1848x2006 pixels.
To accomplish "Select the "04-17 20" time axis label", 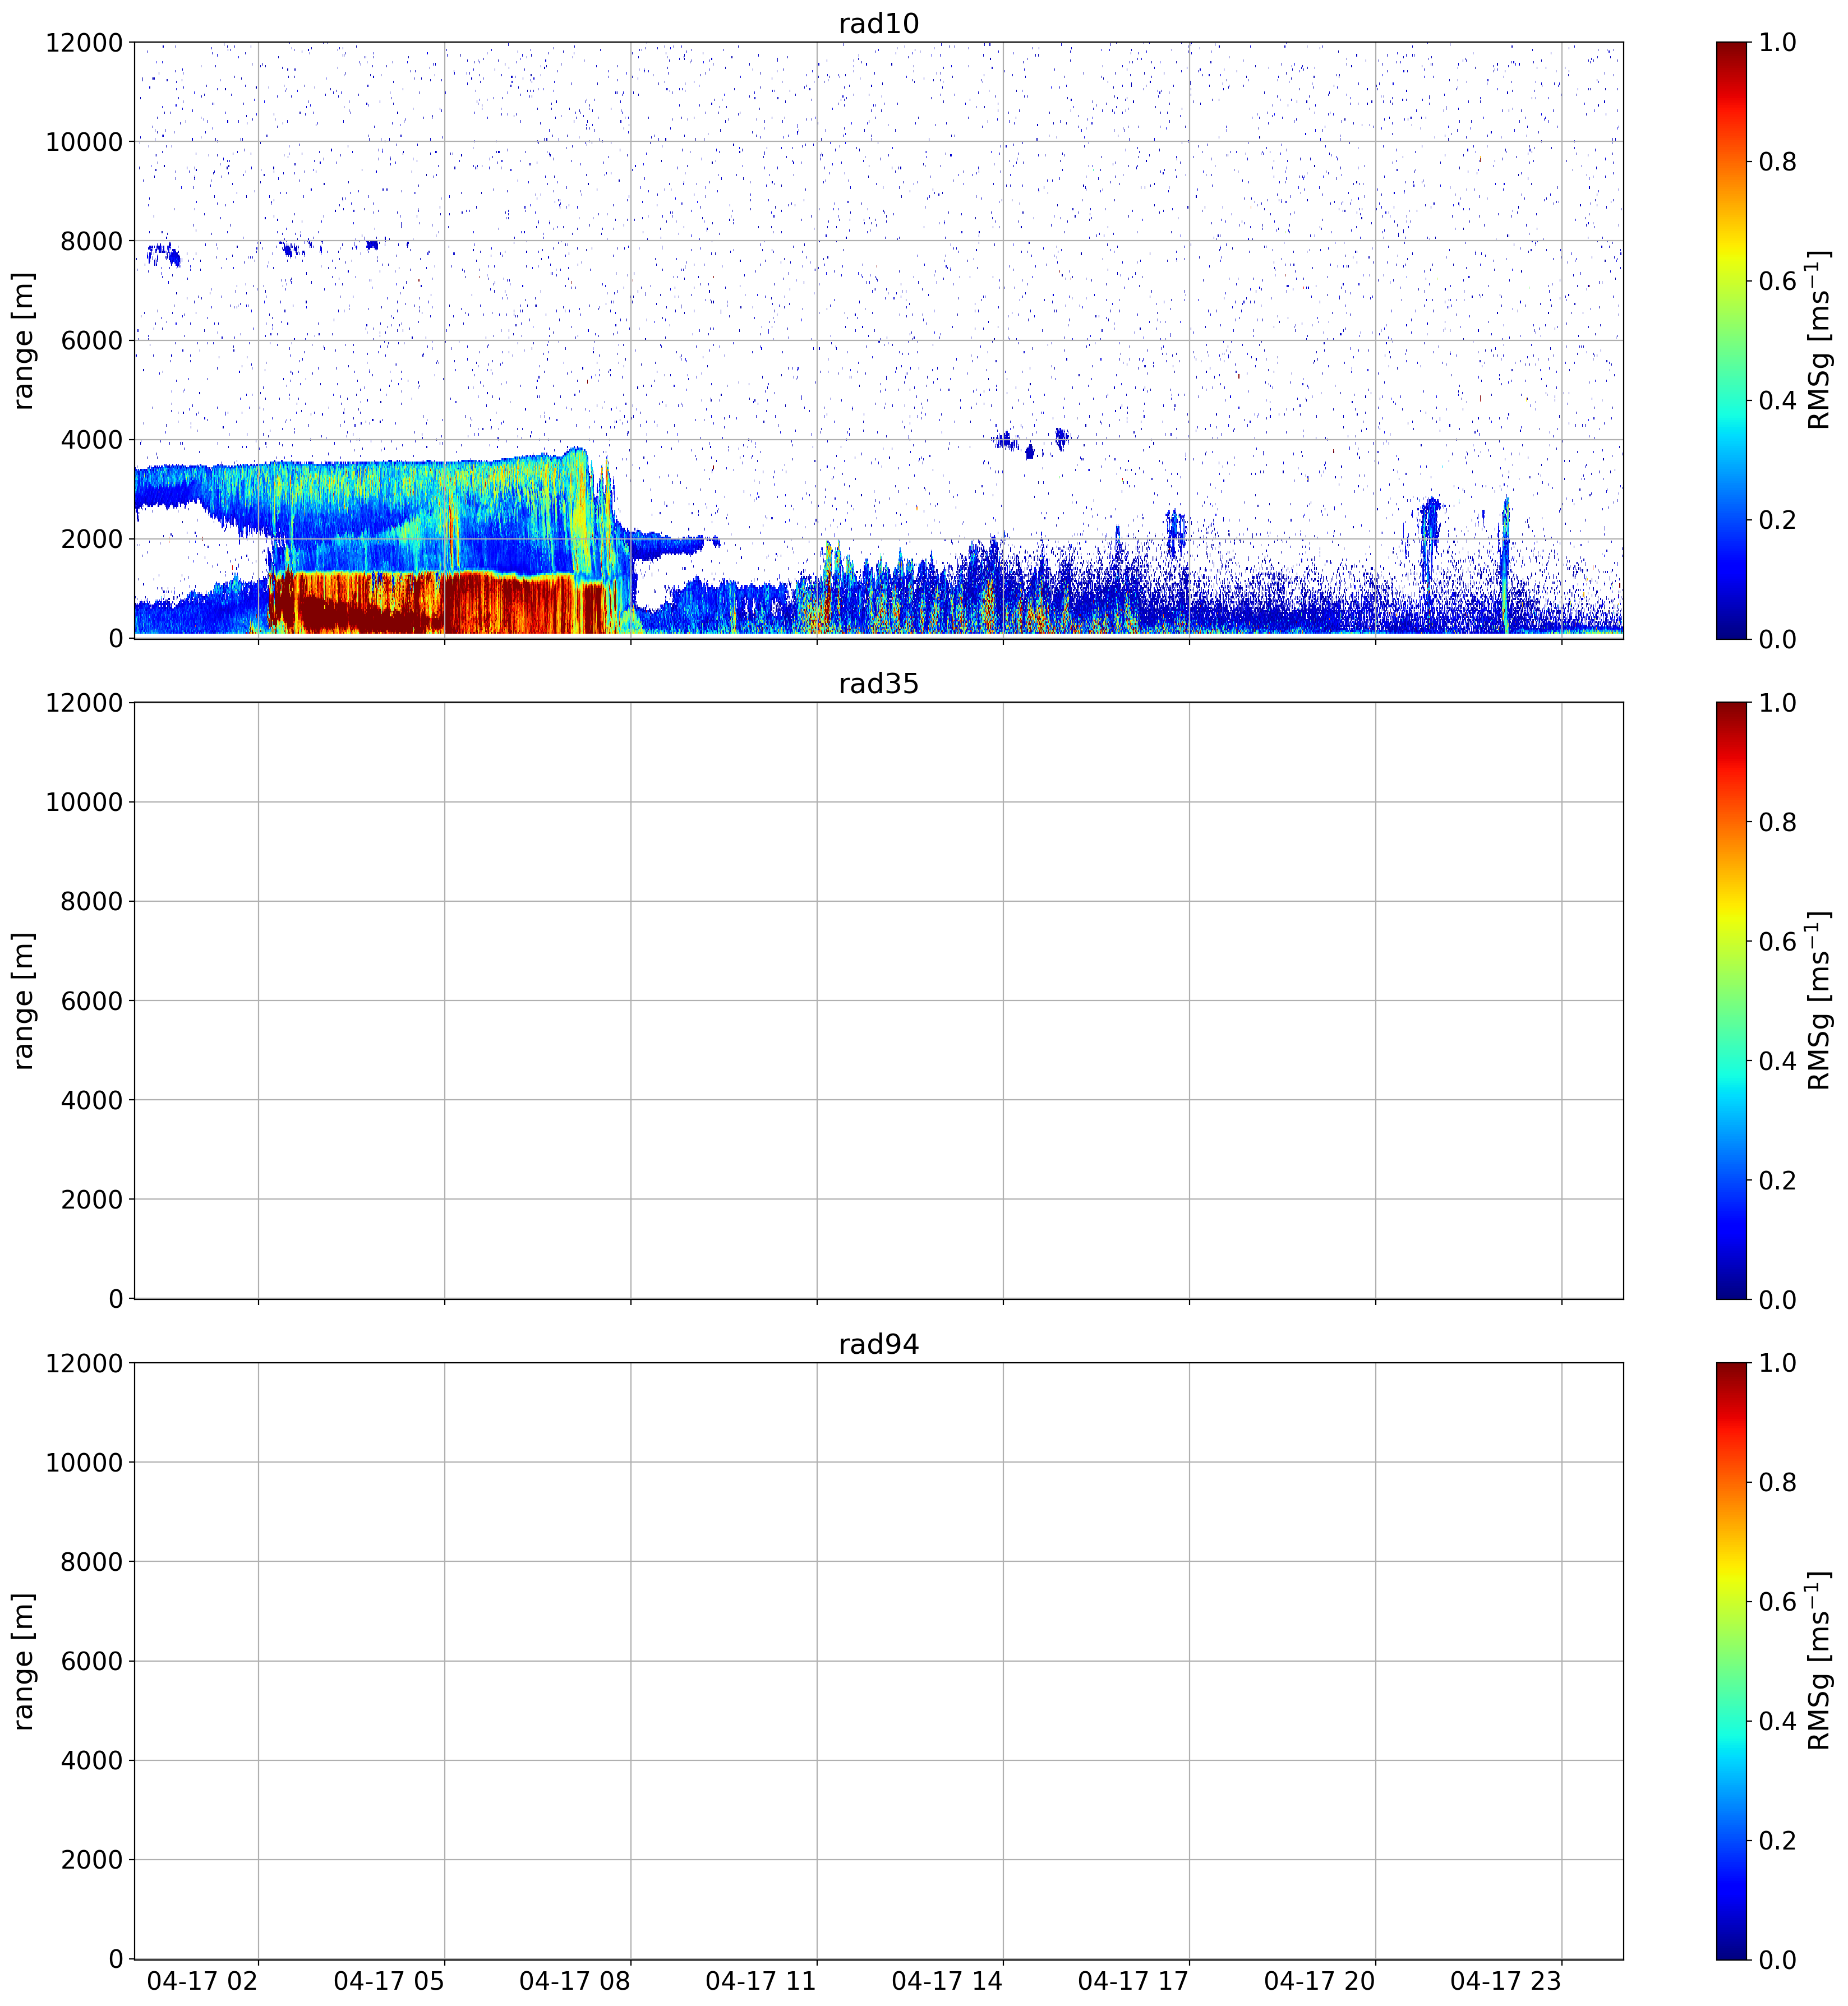I will coord(1320,1981).
